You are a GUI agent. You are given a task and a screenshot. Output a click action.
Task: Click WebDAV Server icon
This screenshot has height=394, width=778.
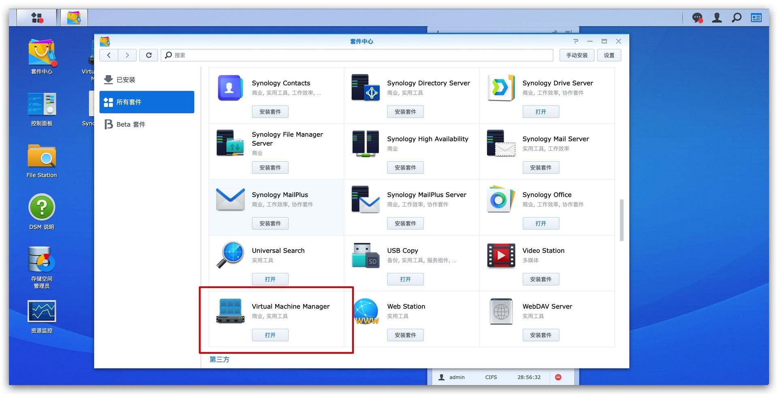[501, 311]
